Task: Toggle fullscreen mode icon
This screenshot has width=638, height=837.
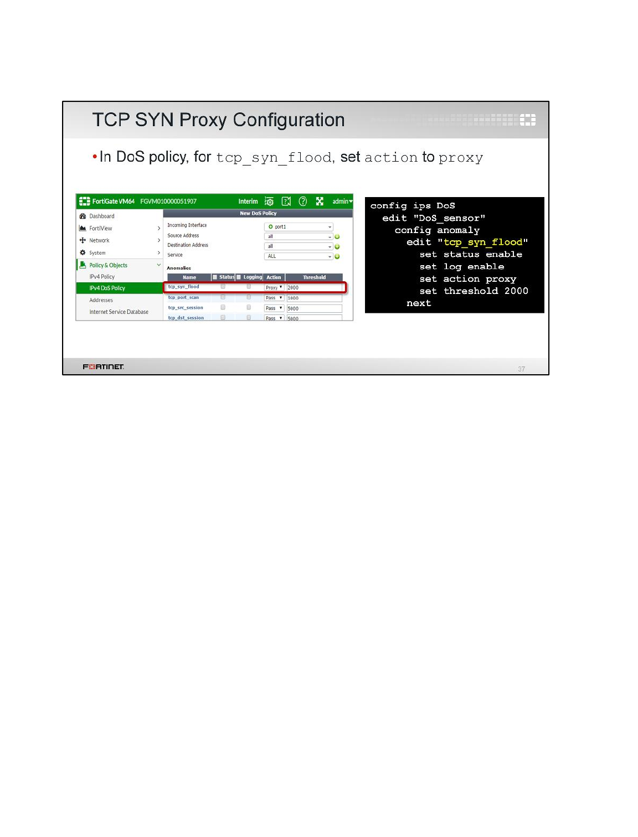Action: [x=320, y=201]
